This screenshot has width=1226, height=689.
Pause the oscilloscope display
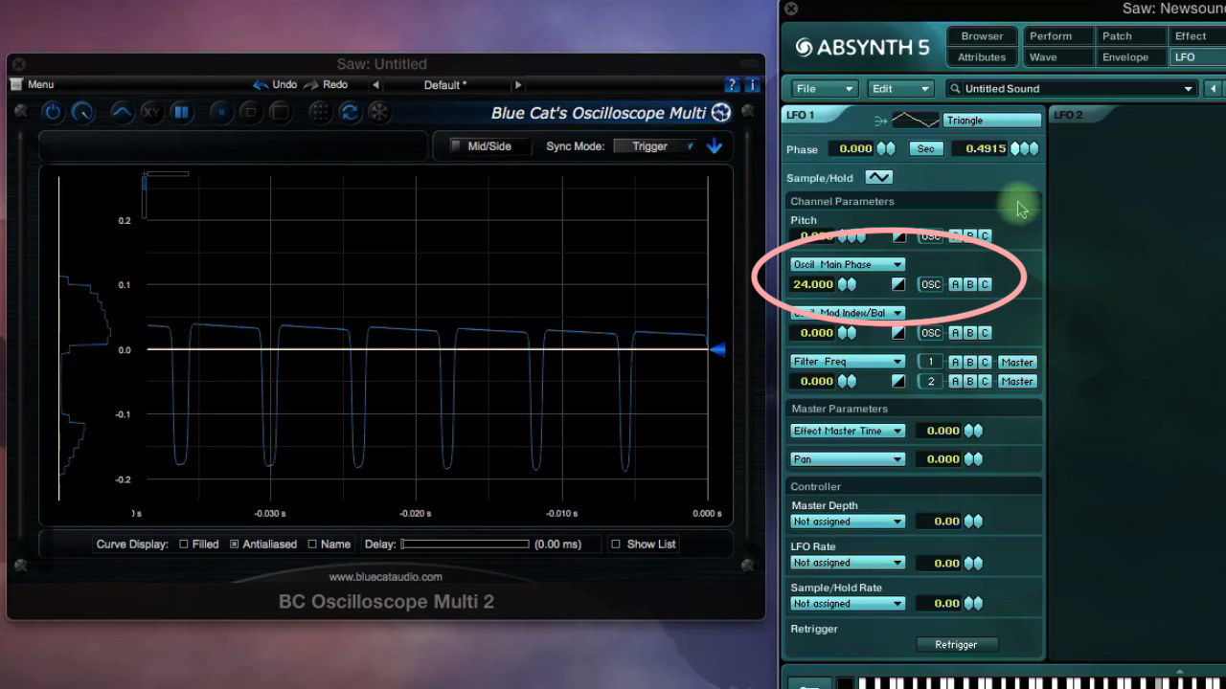[x=180, y=112]
